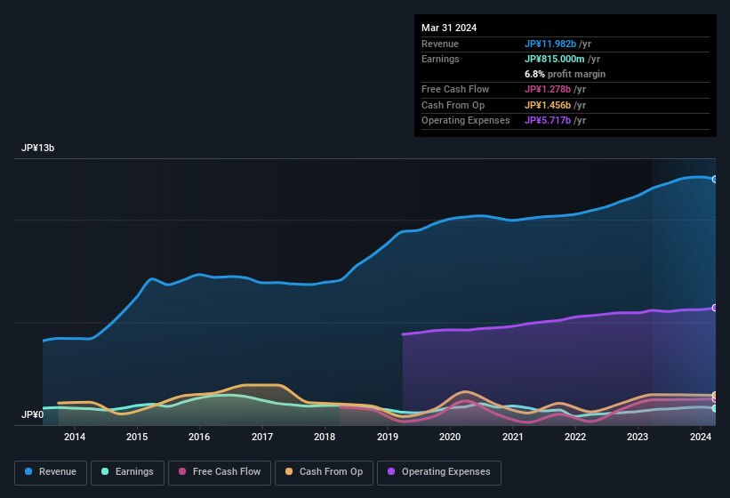Click the Cash From Op label in tooltip
The image size is (730, 498).
coord(453,105)
